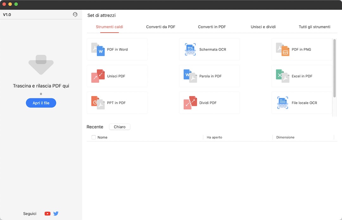Image resolution: width=342 pixels, height=220 pixels.
Task: Select the PDF in Word tool
Action: click(x=117, y=49)
